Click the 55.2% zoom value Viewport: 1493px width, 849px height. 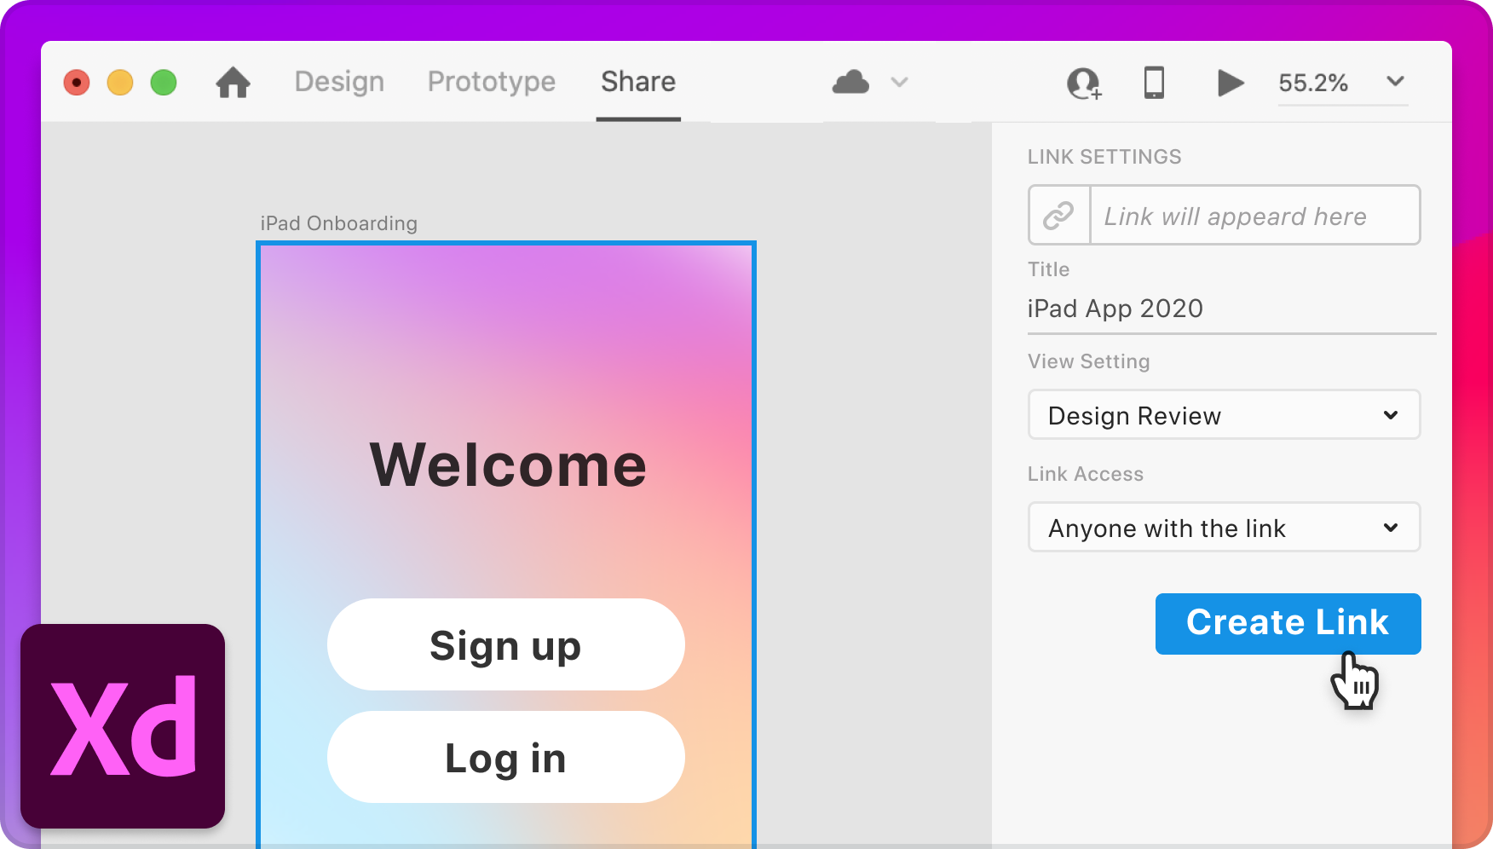pyautogui.click(x=1313, y=83)
